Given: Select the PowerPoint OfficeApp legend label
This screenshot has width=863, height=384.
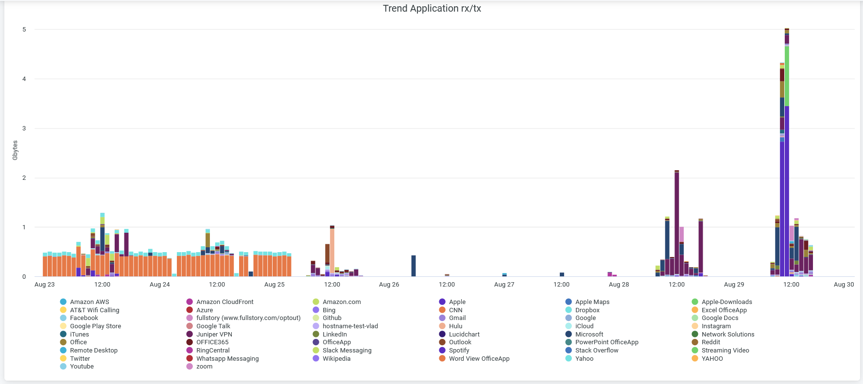Looking at the screenshot, I should 606,342.
